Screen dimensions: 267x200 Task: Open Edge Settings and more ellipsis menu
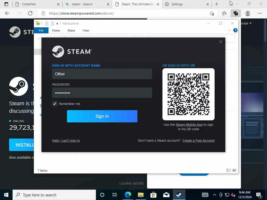(x=259, y=13)
